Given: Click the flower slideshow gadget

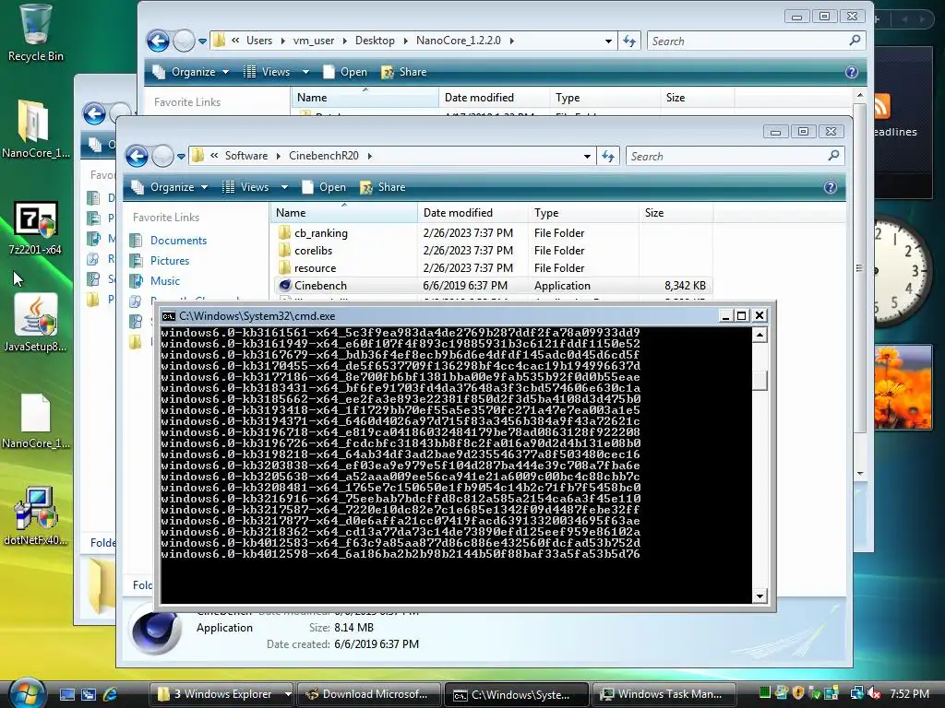Looking at the screenshot, I should (x=903, y=387).
